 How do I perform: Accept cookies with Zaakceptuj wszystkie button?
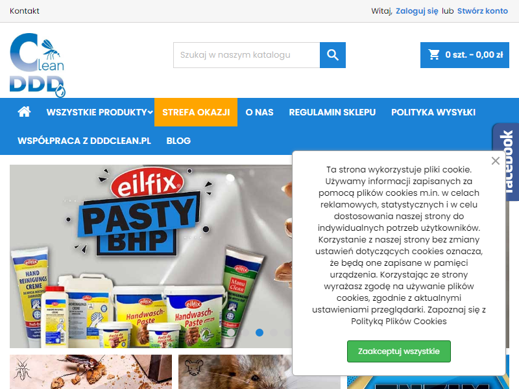(x=399, y=351)
